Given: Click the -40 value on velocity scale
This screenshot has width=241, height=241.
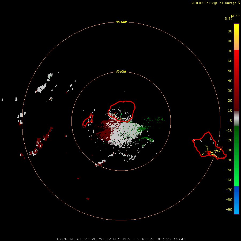Looking at the screenshot, I should [x=229, y=160].
